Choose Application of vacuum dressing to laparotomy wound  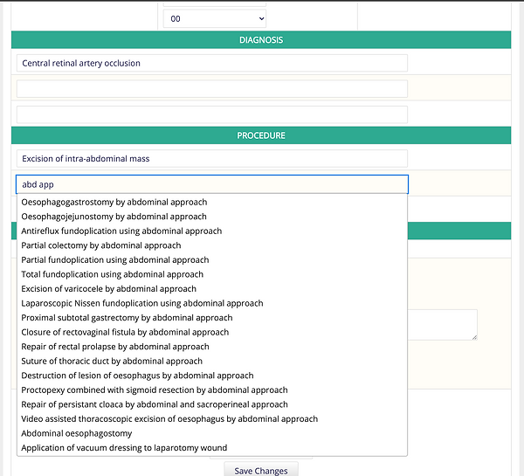[x=212, y=448]
